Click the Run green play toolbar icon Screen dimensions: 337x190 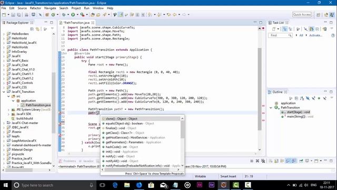point(73,15)
